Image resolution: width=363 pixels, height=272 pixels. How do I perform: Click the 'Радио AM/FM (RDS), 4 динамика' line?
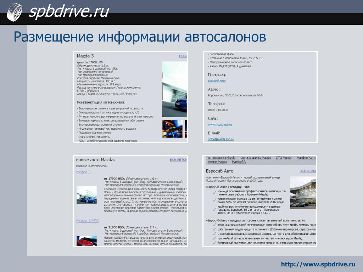pos(230,66)
